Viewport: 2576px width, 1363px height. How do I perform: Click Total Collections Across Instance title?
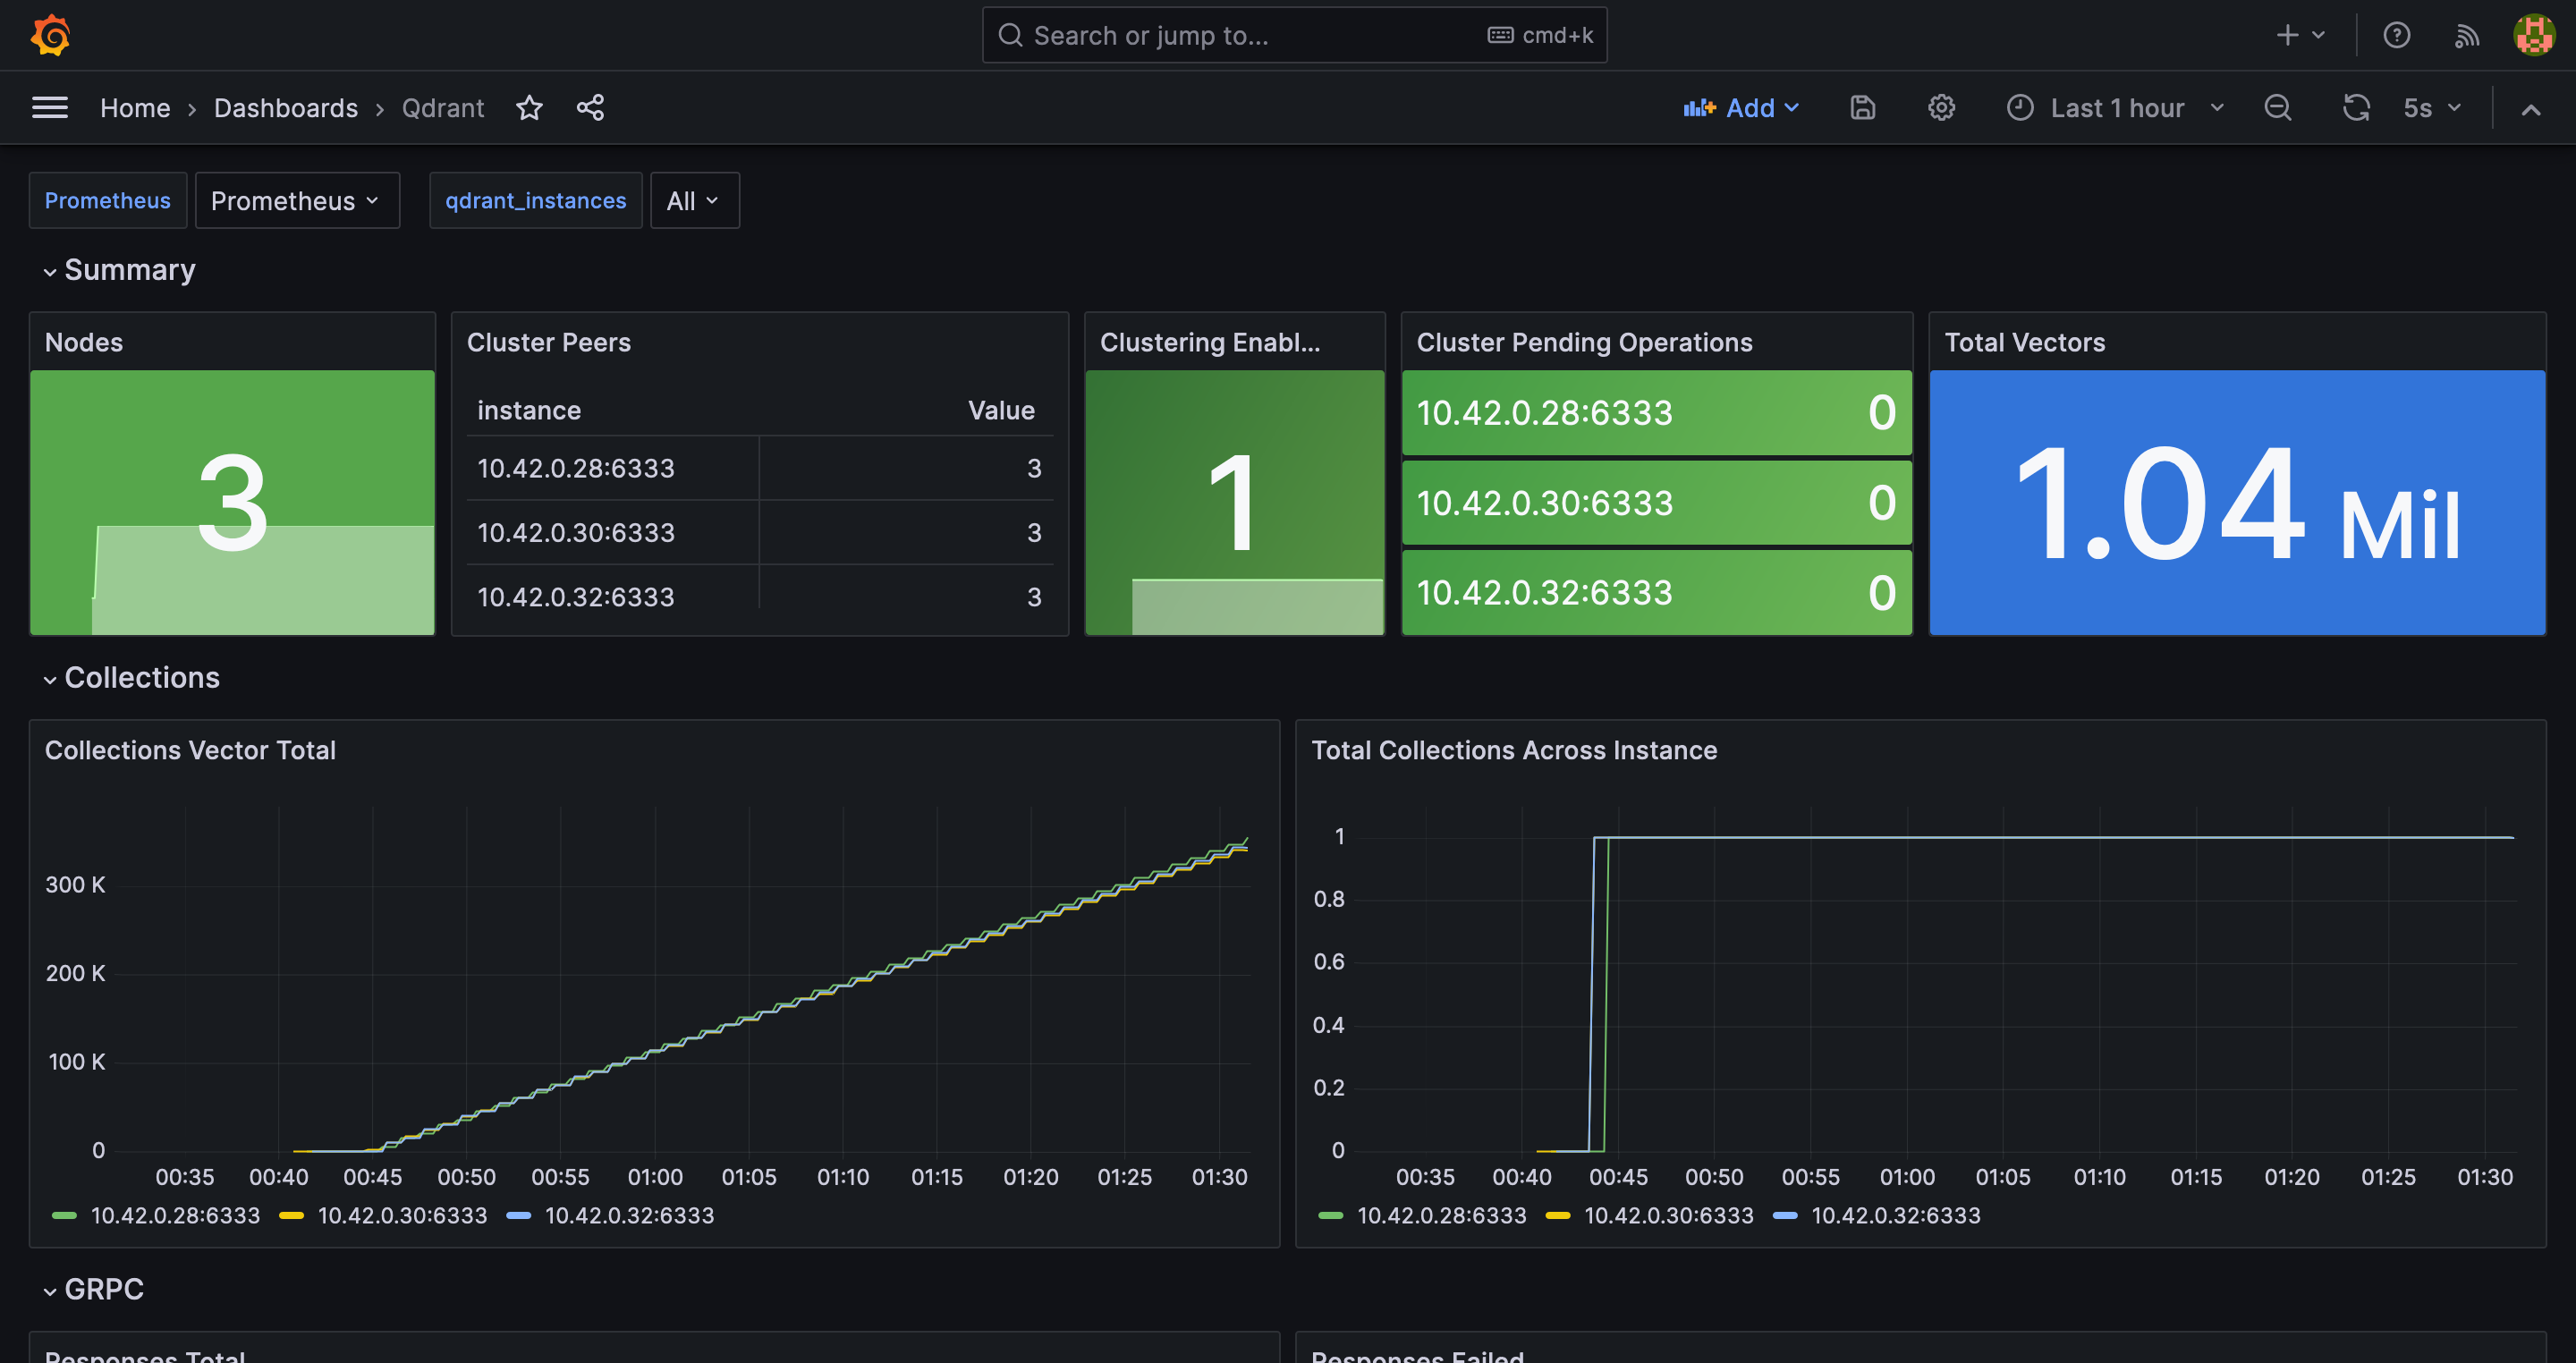coord(1514,750)
